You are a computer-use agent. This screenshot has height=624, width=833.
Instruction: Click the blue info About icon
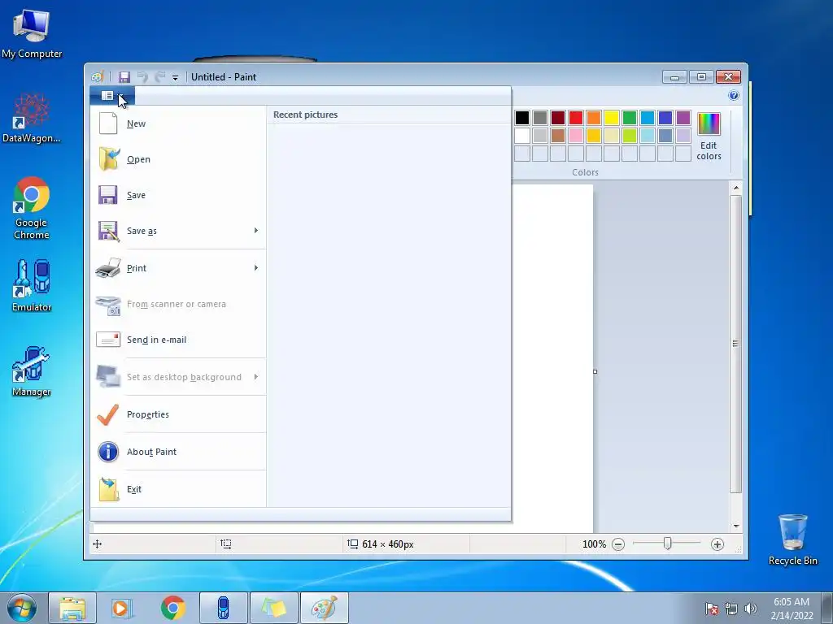tap(108, 452)
